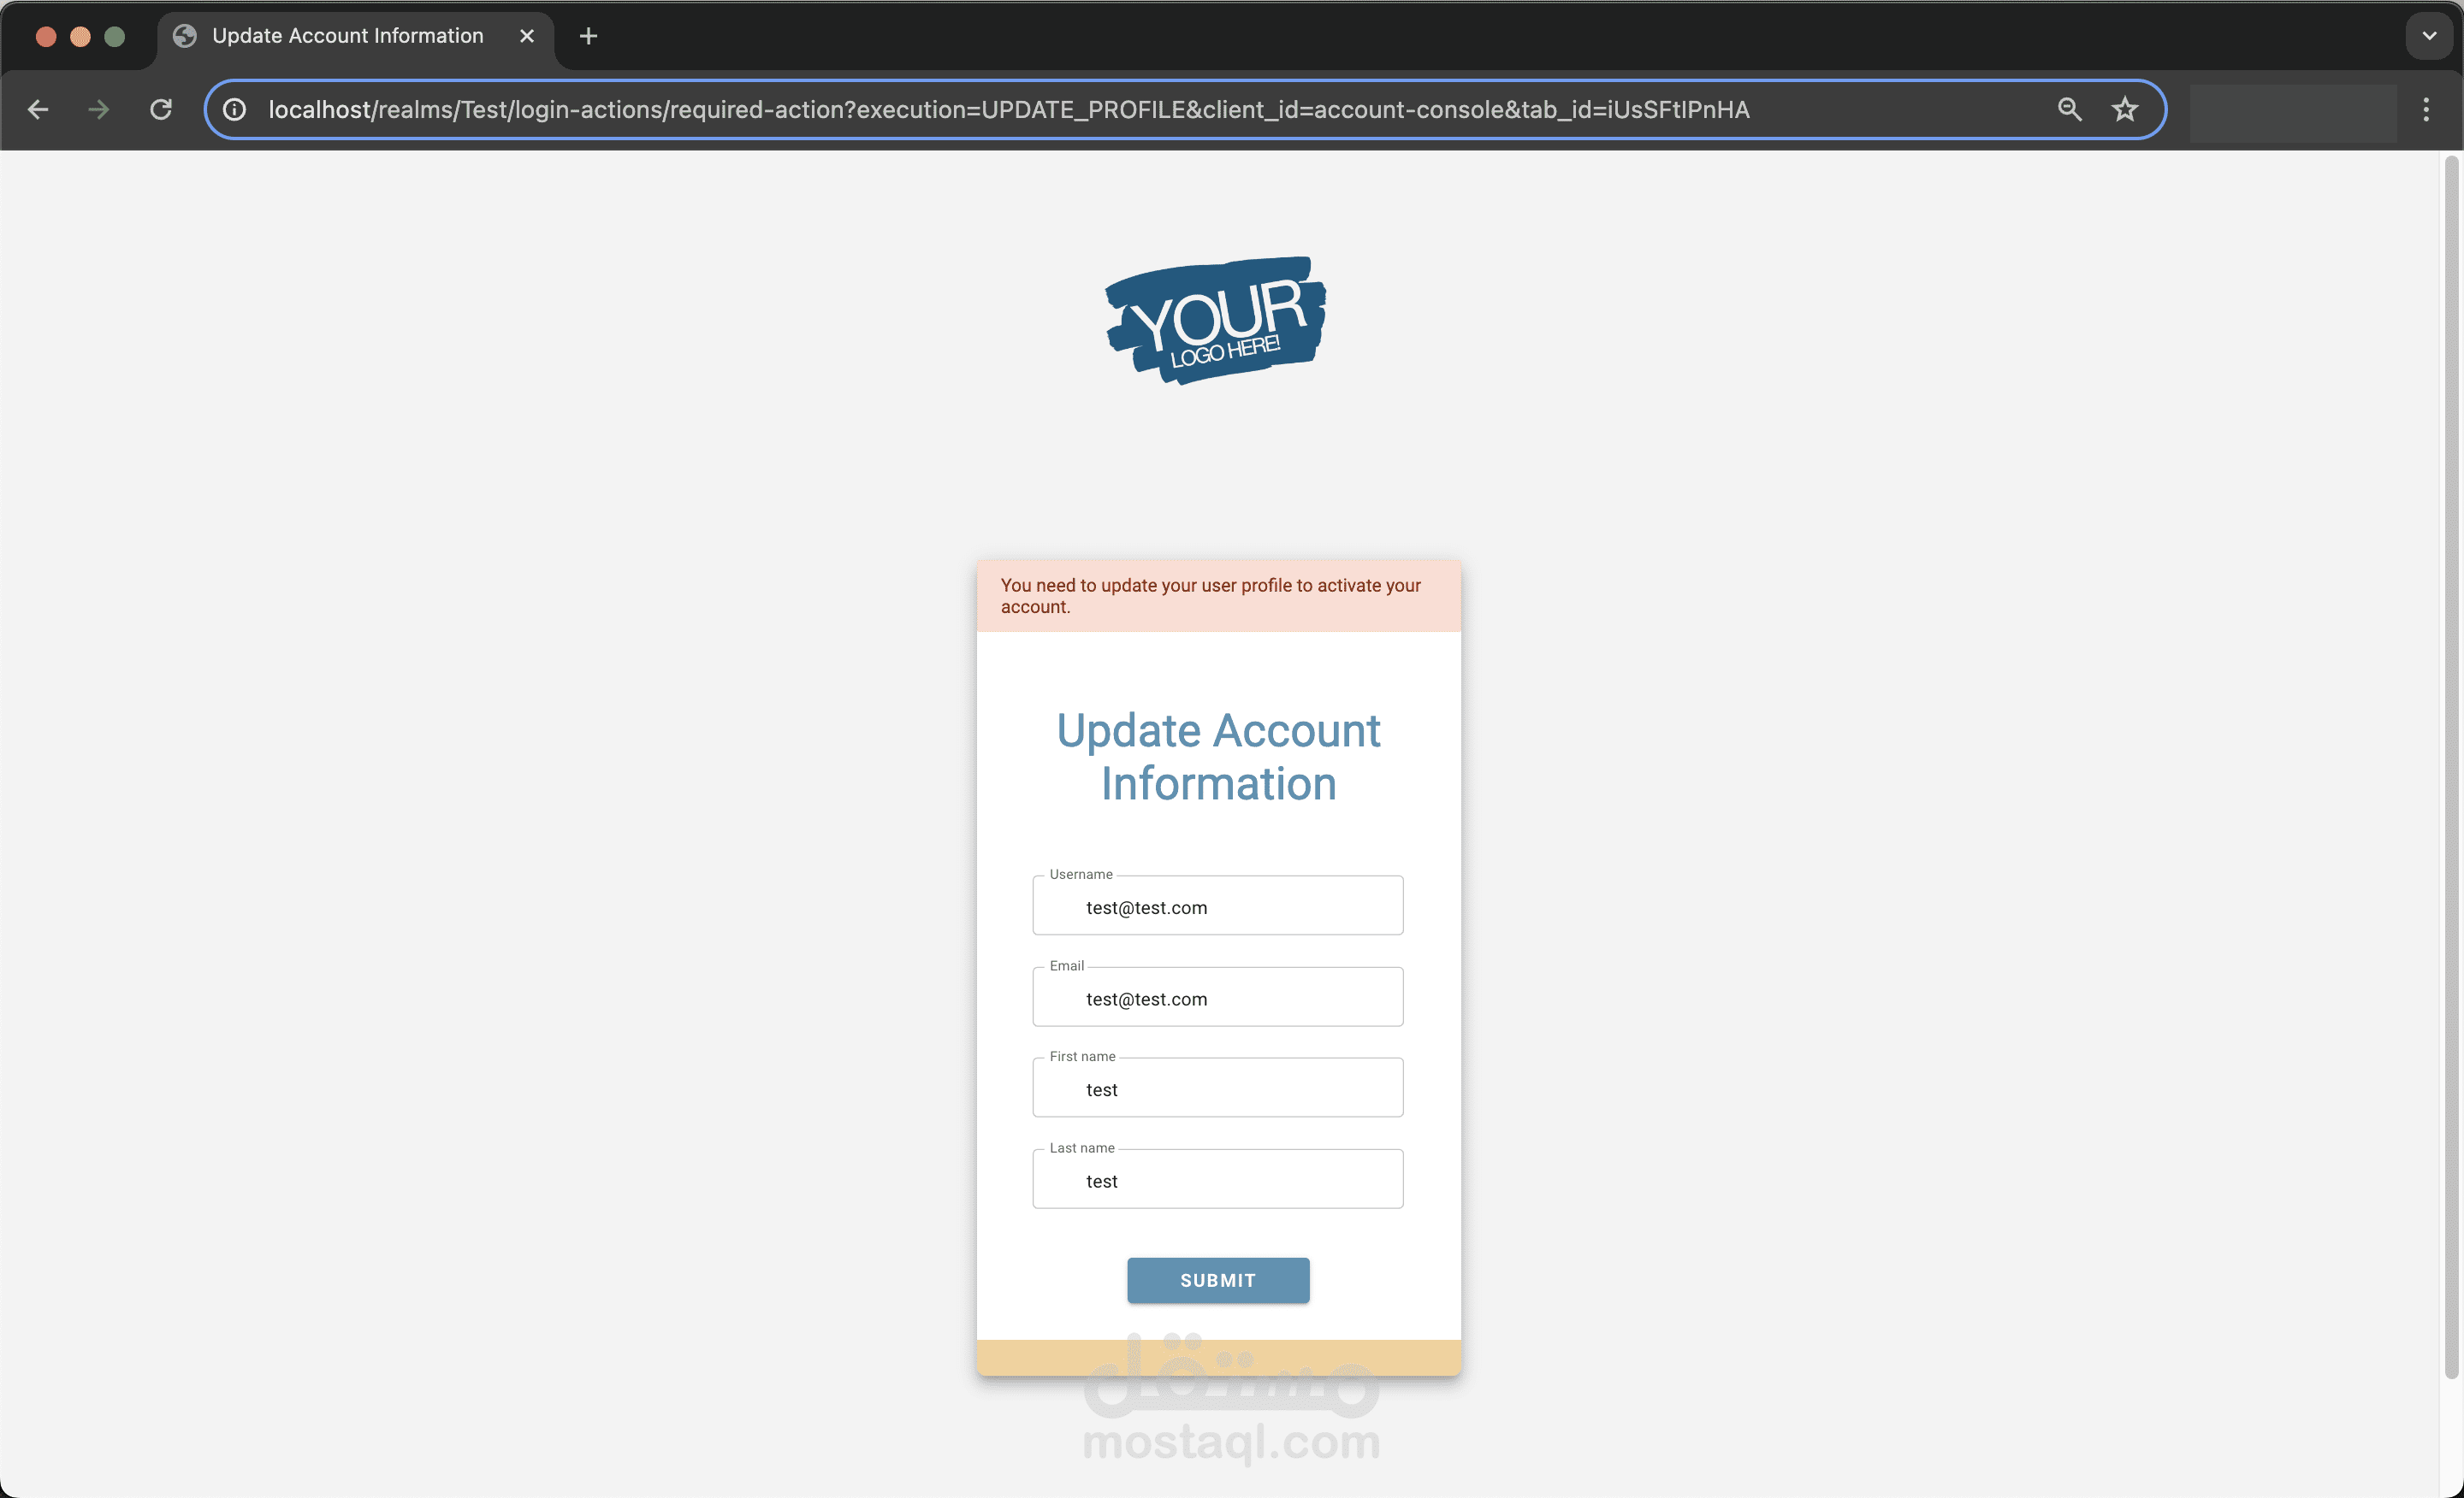Click the browser back arrow
Viewport: 2464px width, 1498px height.
pos(38,110)
